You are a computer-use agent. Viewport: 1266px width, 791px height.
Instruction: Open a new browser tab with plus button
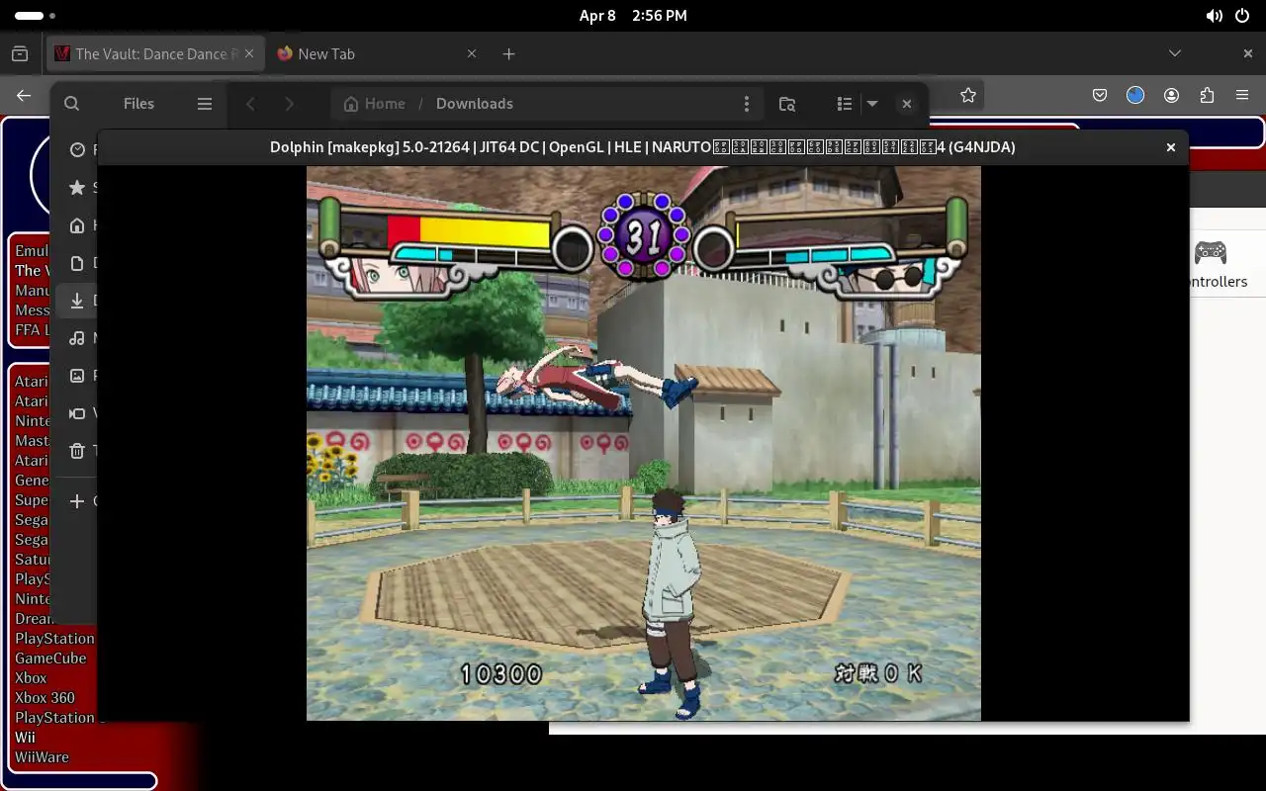tap(508, 53)
